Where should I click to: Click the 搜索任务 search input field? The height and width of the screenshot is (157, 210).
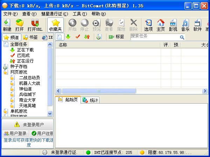click(x=155, y=37)
